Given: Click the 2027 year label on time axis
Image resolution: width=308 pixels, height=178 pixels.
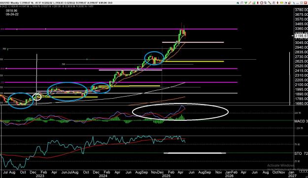Looking at the screenshot, I should pos(292,176).
